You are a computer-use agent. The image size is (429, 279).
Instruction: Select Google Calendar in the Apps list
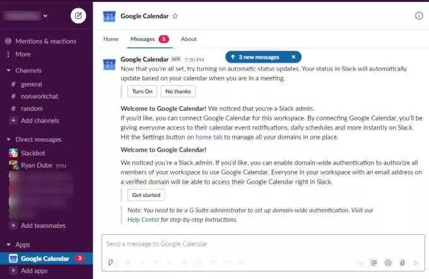pyautogui.click(x=45, y=258)
